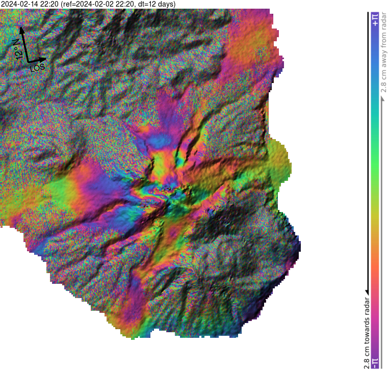Click the '-π' label on the colorbar
This screenshot has height=373, width=388.
pos(375,363)
